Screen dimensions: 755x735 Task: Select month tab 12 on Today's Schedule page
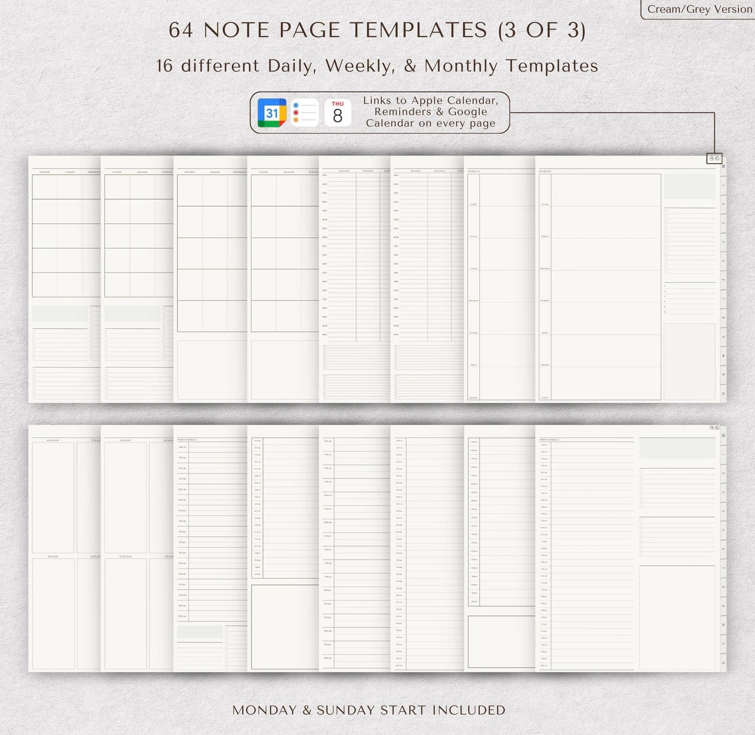click(723, 663)
